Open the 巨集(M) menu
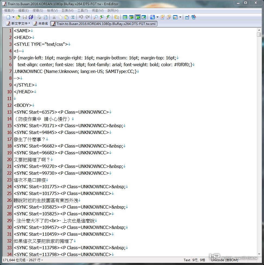The image size is (264, 265). (68, 11)
